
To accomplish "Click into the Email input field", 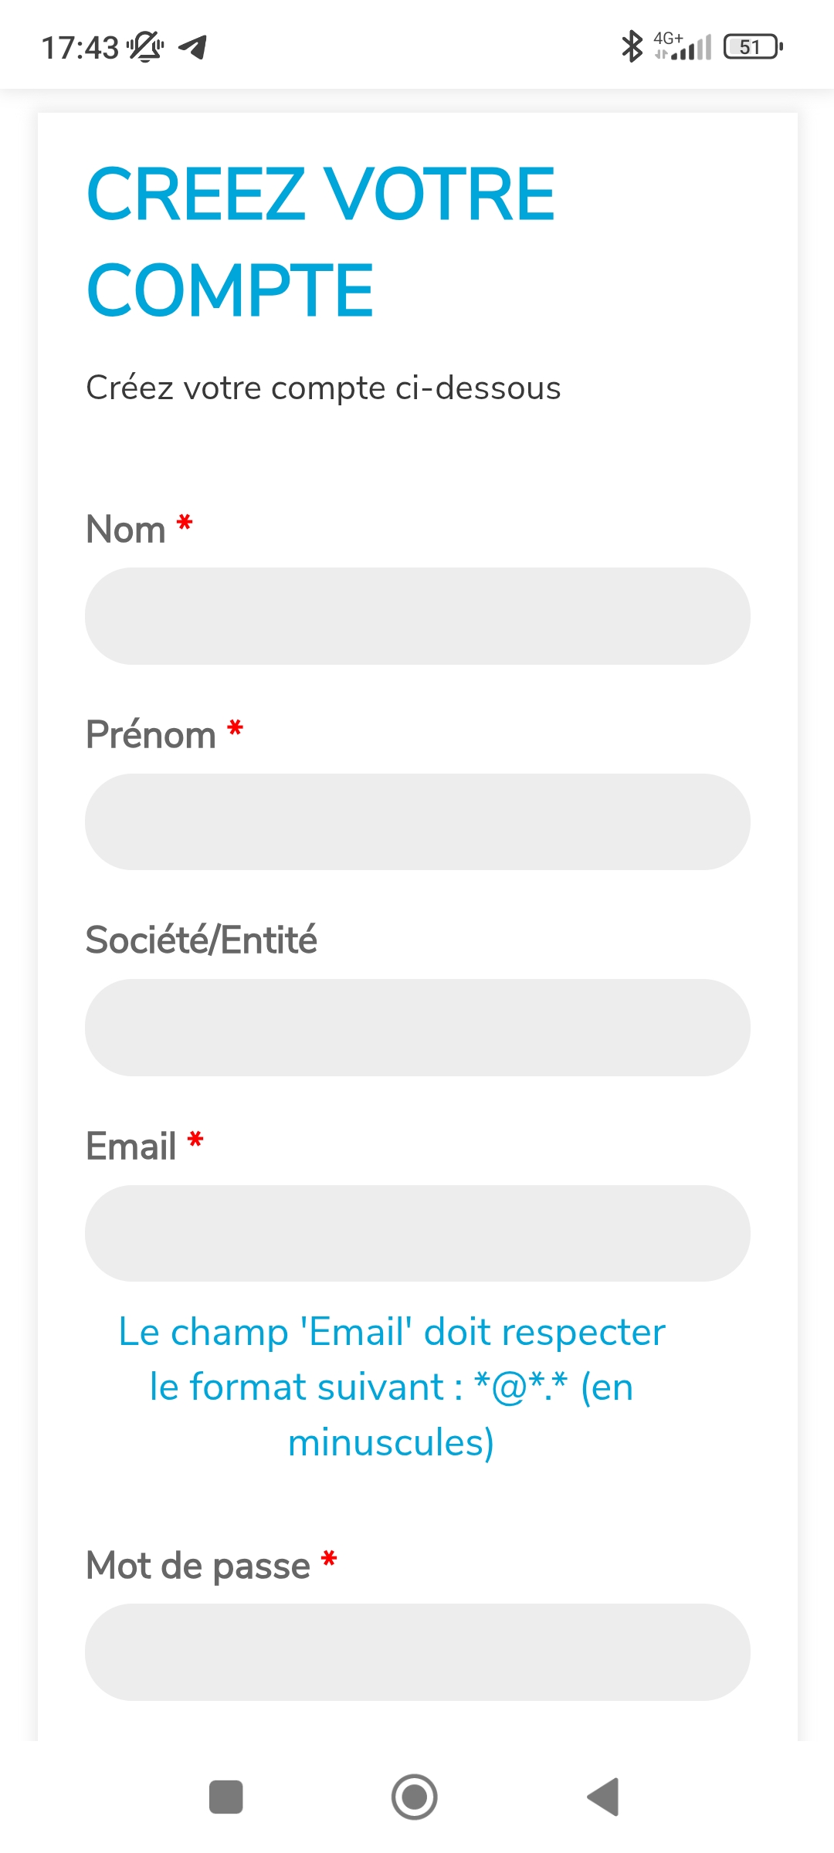I will coord(417,1233).
